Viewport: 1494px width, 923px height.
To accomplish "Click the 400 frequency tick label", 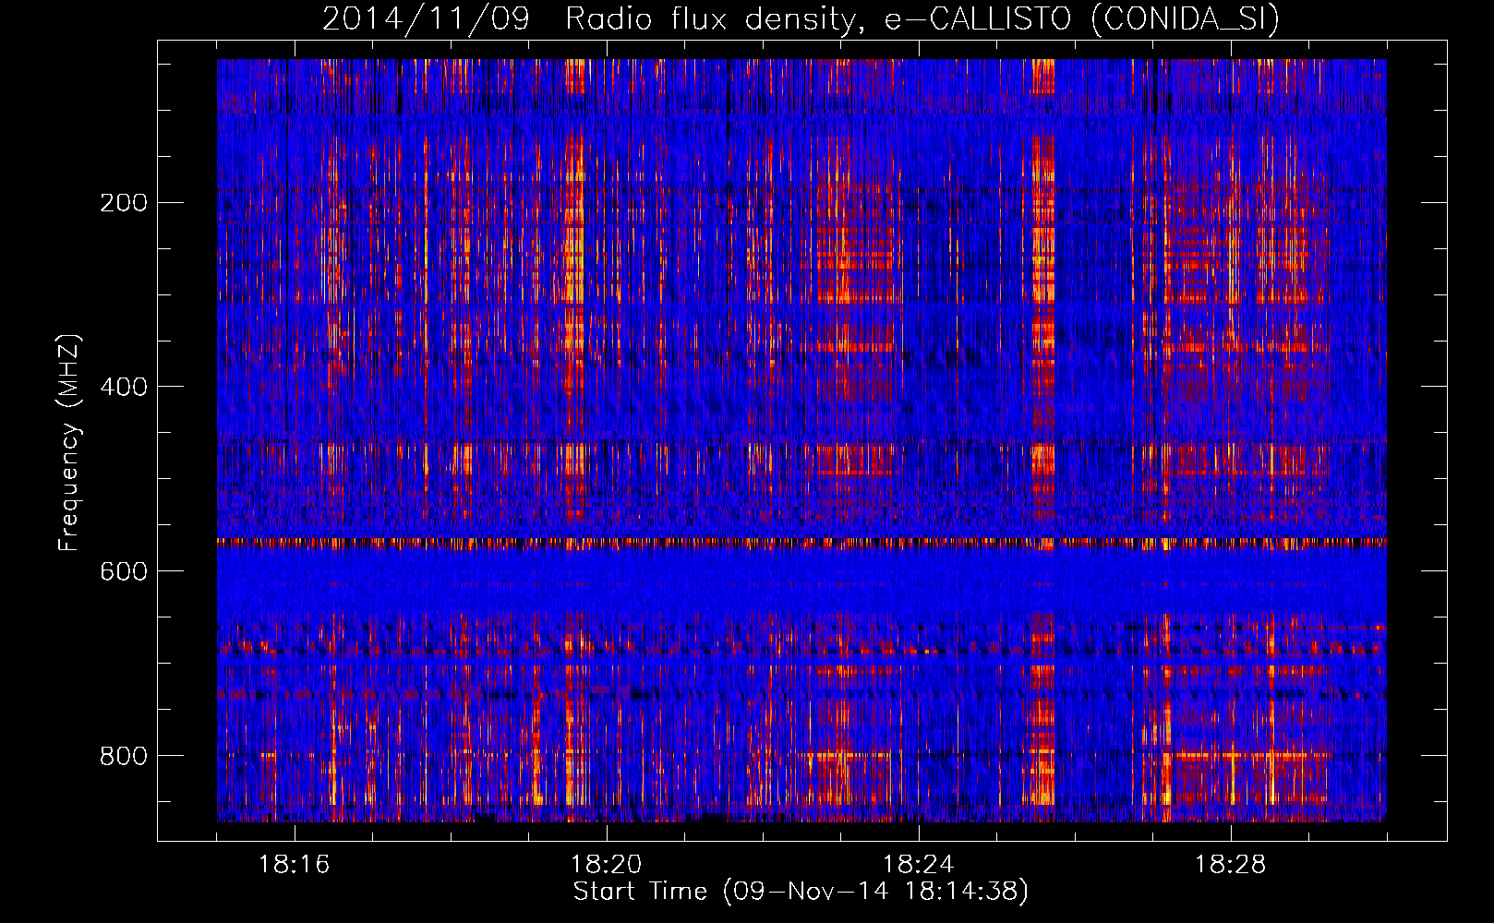I will tap(124, 388).
